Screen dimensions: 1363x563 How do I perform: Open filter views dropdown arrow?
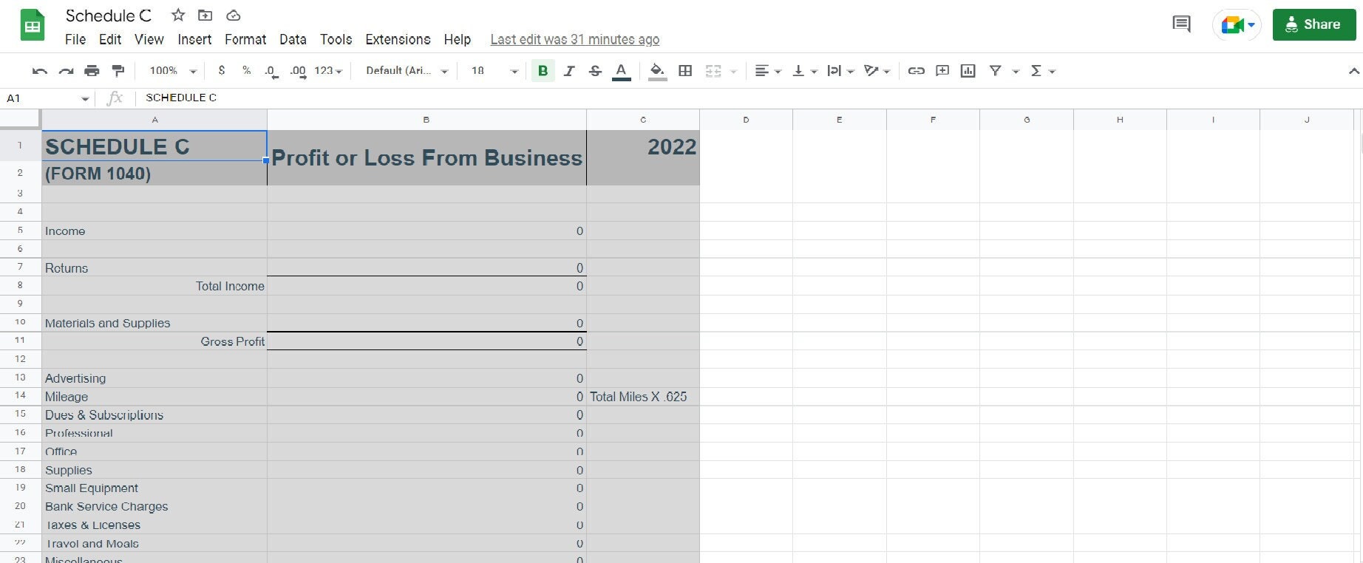click(1016, 72)
